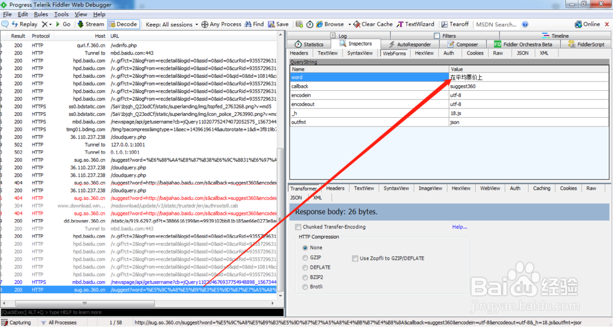Sort sessions by the URL column

point(115,36)
